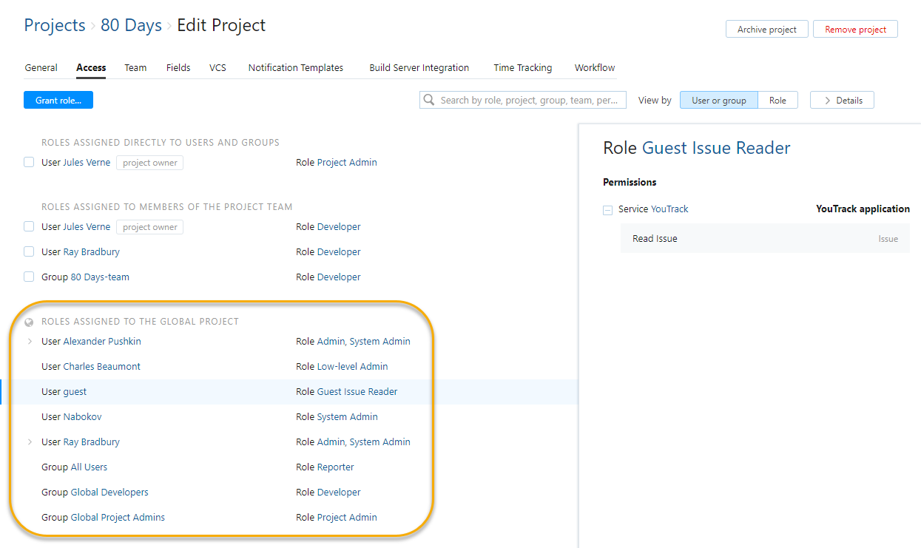Click the Remove project button
Image resolution: width=921 pixels, height=548 pixels.
(855, 29)
